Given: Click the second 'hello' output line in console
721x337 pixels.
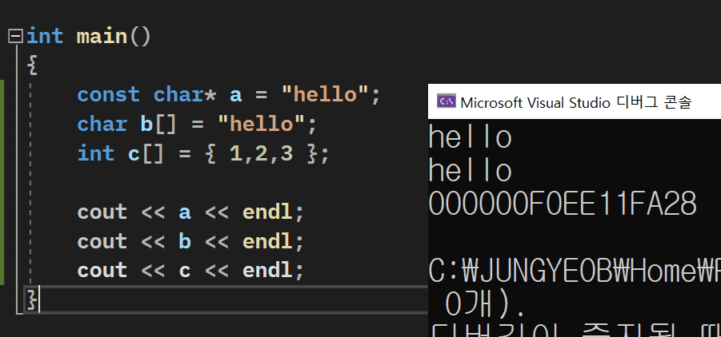Looking at the screenshot, I should point(470,171).
